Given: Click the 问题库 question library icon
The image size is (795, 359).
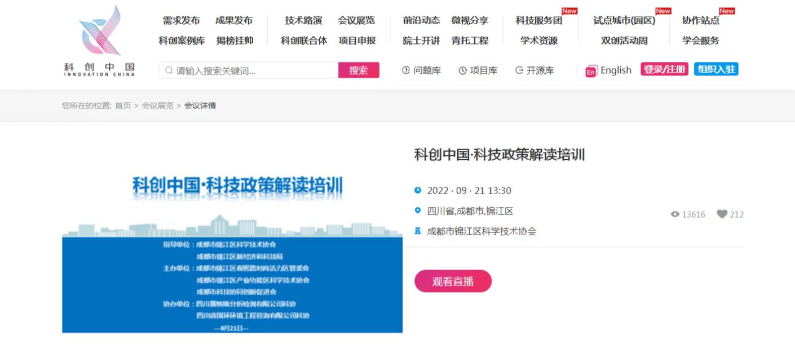Looking at the screenshot, I should (x=406, y=70).
